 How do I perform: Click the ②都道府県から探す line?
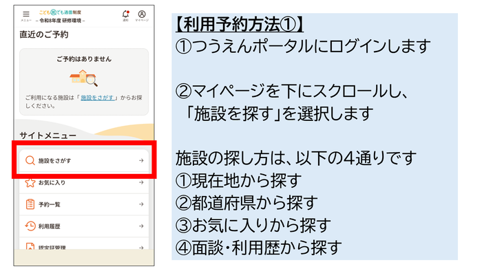point(247,204)
